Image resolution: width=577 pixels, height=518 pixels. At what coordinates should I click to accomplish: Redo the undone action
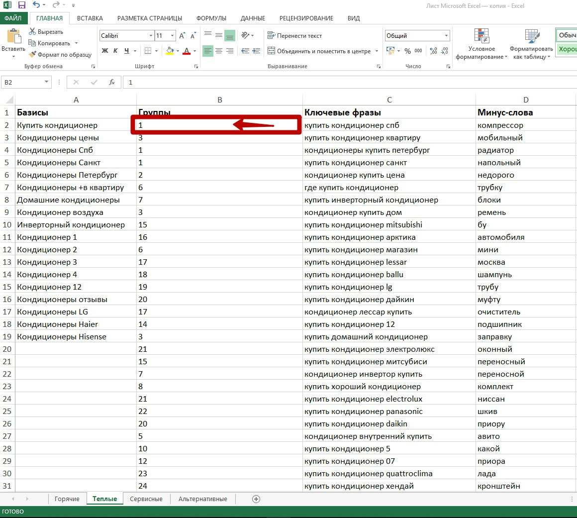[x=56, y=5]
